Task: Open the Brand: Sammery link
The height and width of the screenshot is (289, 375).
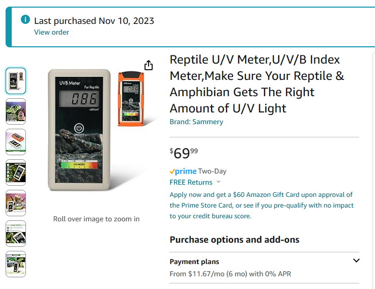Action: click(x=196, y=122)
